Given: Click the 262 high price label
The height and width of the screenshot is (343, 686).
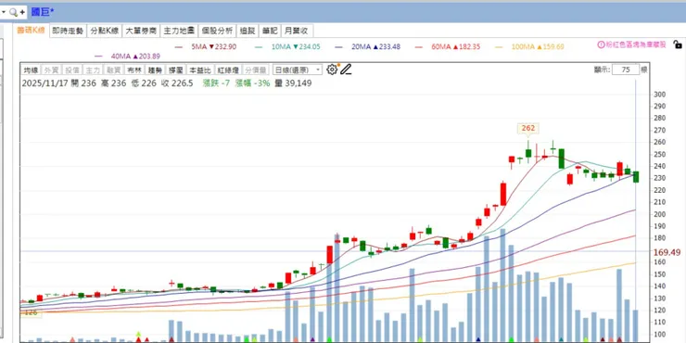Looking at the screenshot, I should (x=528, y=128).
